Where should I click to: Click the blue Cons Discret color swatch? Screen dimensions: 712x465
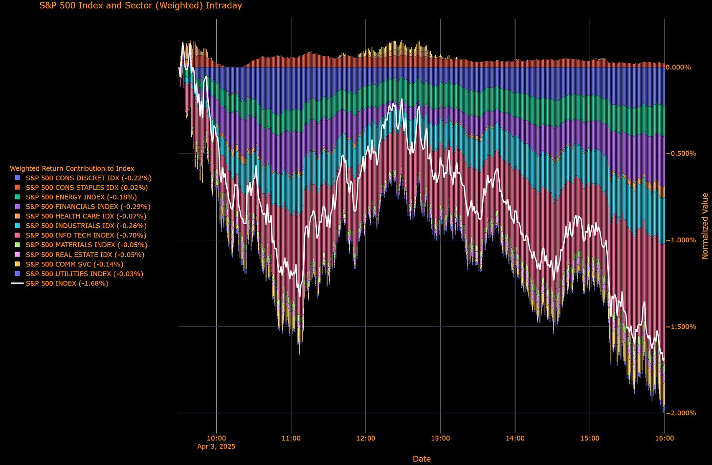pyautogui.click(x=18, y=178)
